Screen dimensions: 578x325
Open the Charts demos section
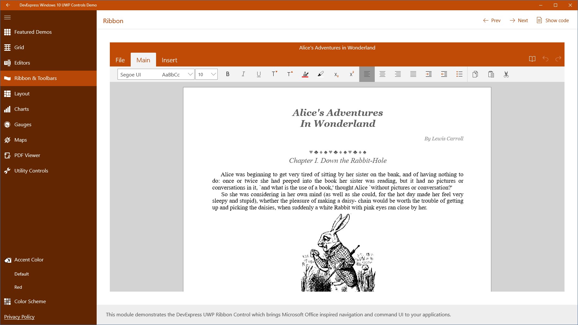pos(48,109)
